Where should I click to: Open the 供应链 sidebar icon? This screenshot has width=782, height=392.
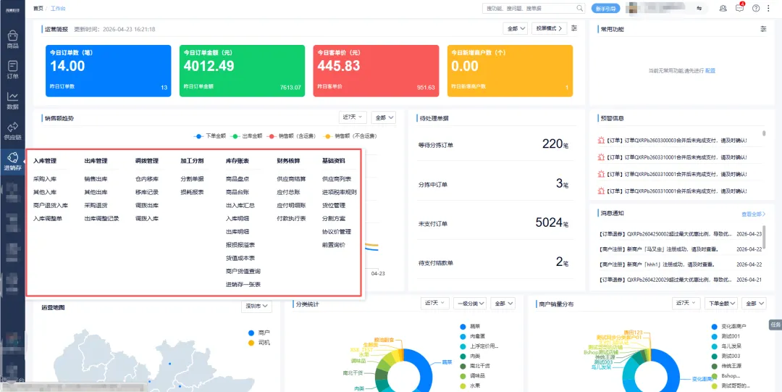pyautogui.click(x=12, y=131)
